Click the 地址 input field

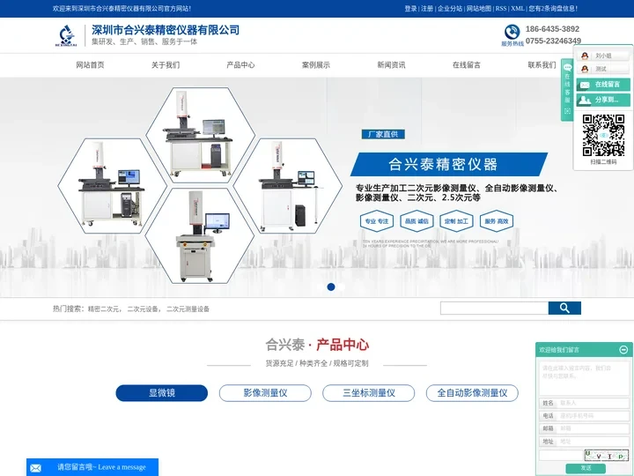[x=593, y=442]
